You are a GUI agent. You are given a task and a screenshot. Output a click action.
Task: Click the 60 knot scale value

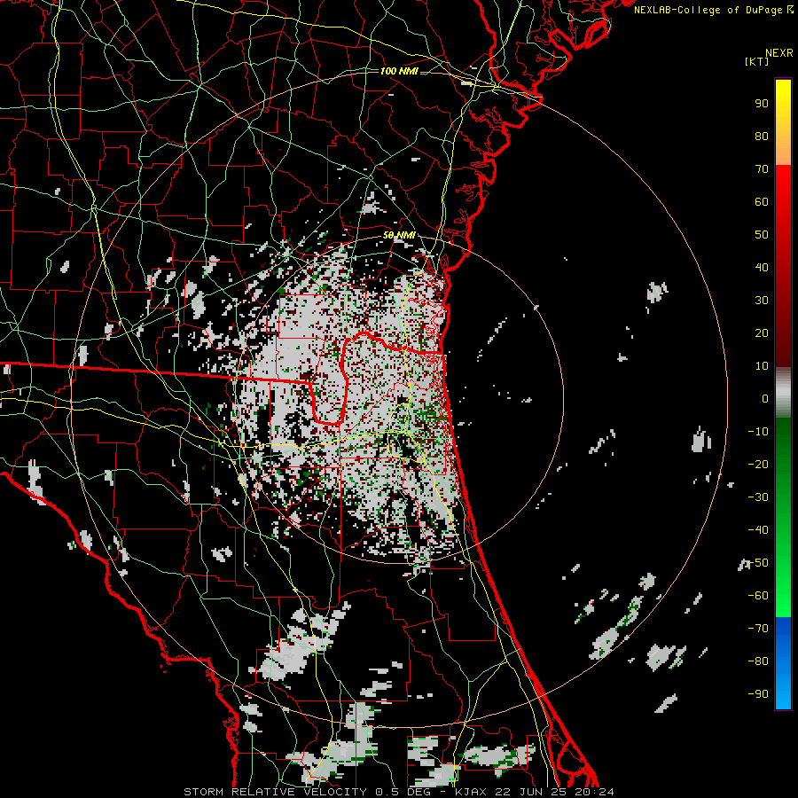click(x=762, y=201)
